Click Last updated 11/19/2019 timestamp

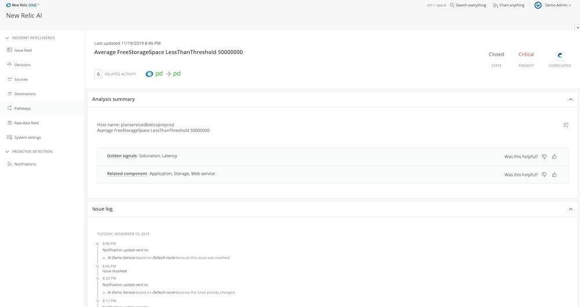tap(127, 44)
